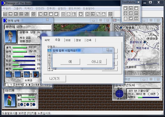Click the four-point star magic toolbar icon
This screenshot has width=165, height=117.
[x=46, y=14]
